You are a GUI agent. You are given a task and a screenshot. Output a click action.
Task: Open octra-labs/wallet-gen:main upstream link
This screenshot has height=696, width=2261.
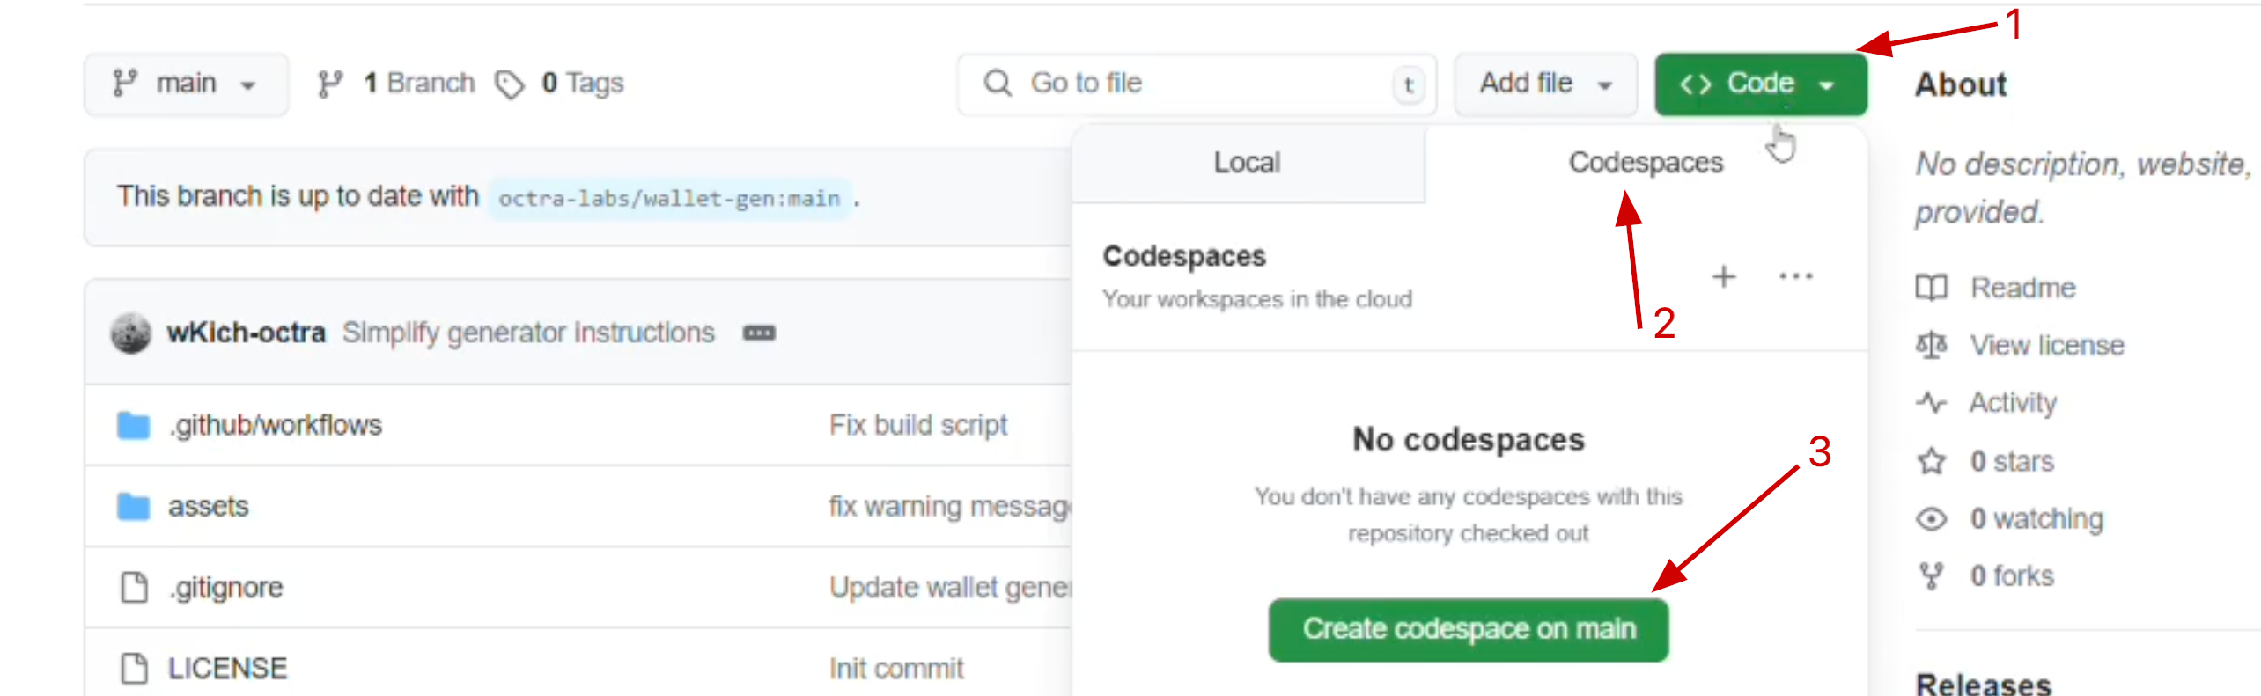tap(669, 199)
